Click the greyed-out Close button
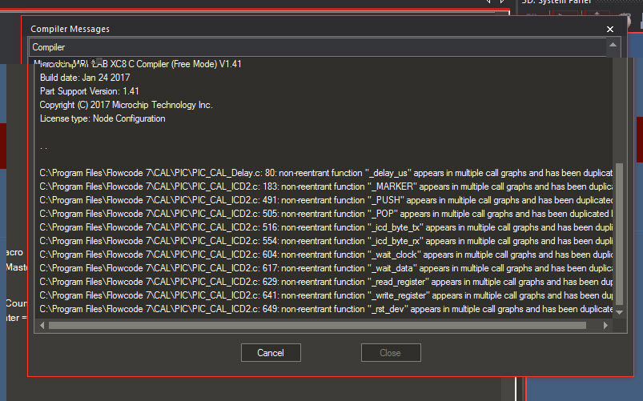 coord(391,353)
